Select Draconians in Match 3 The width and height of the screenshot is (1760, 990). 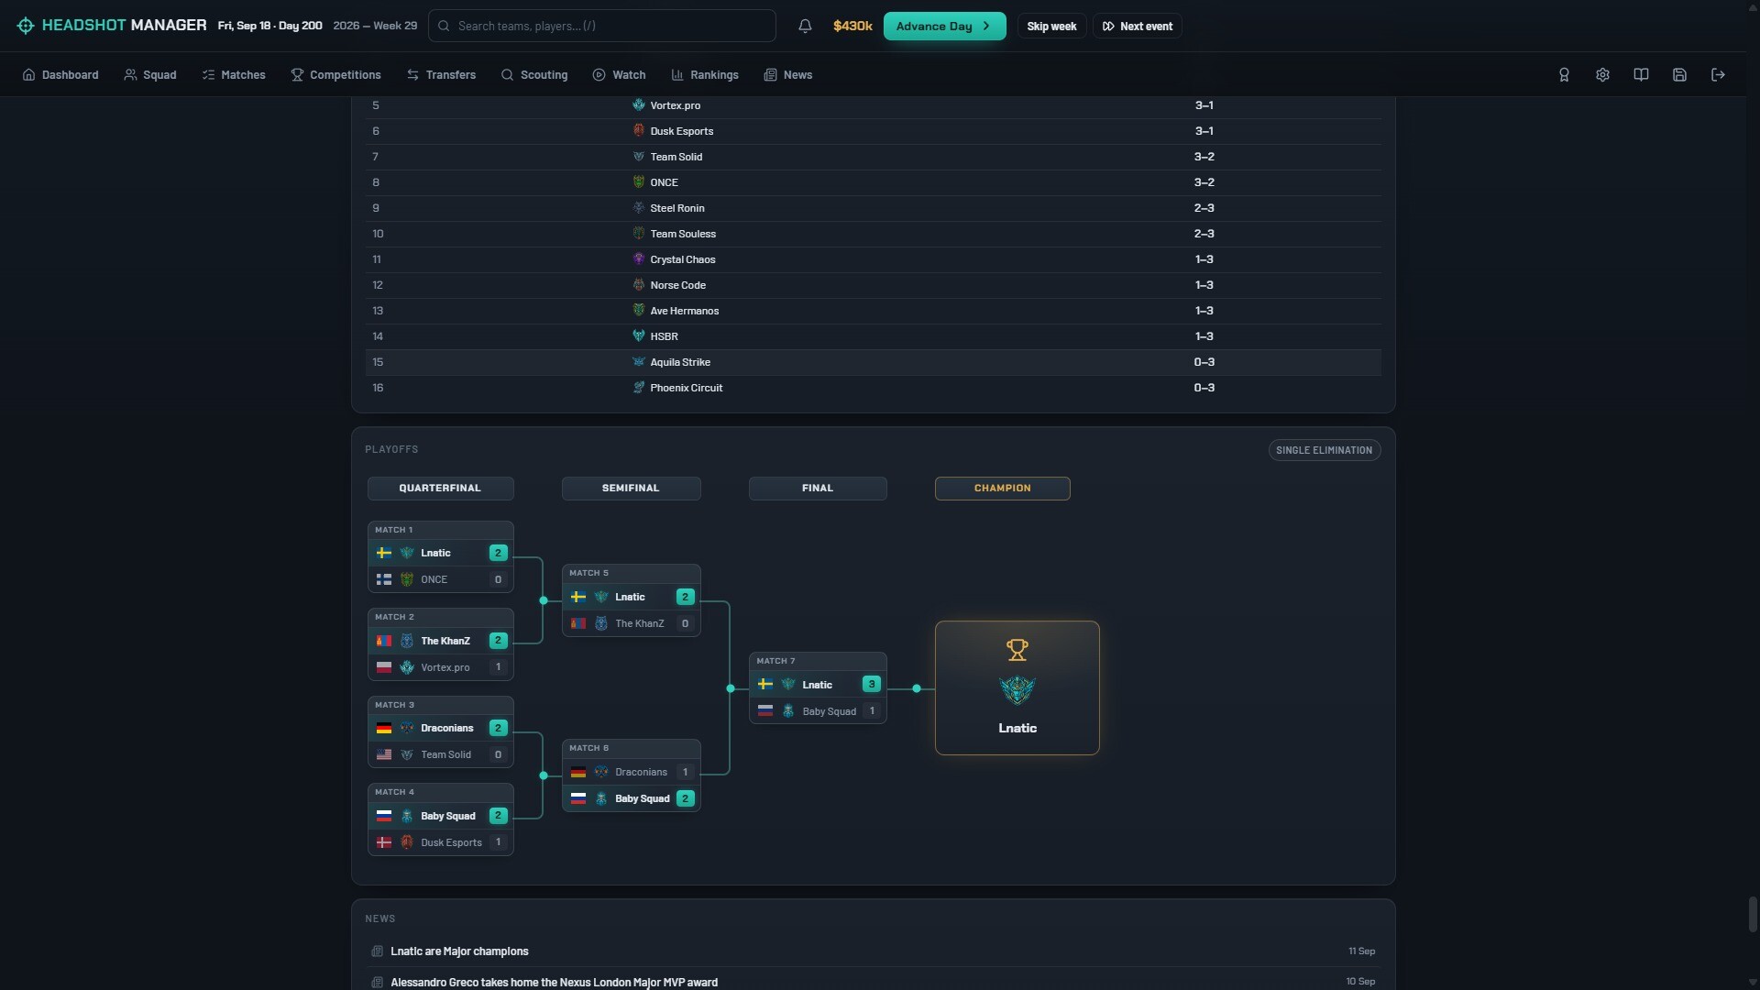[x=440, y=728]
